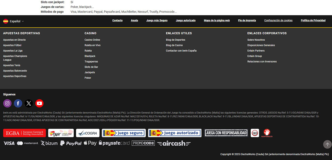Open the Ayuda footer link

(x=134, y=20)
